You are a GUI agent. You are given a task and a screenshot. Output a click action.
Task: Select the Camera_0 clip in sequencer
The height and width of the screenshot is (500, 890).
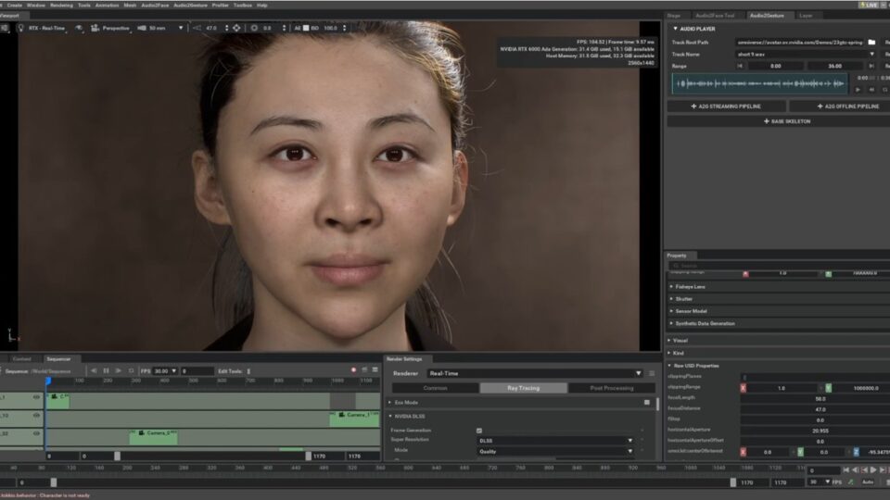153,436
